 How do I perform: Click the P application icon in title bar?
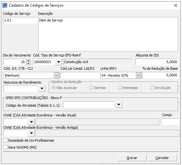5,5
